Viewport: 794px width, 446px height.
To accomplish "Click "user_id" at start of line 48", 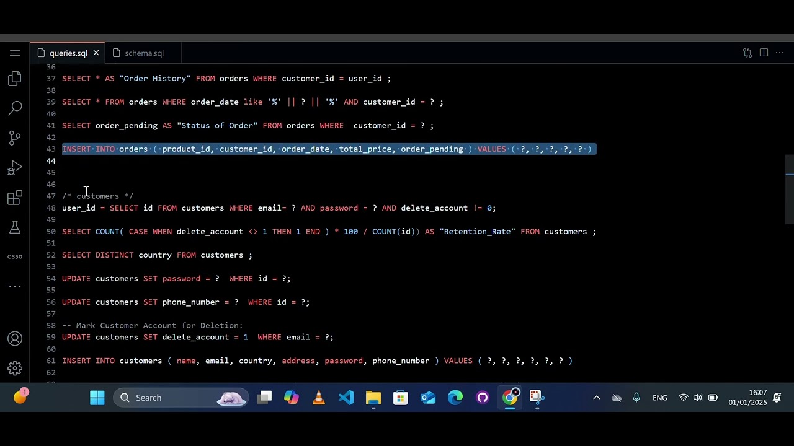I will click(79, 208).
